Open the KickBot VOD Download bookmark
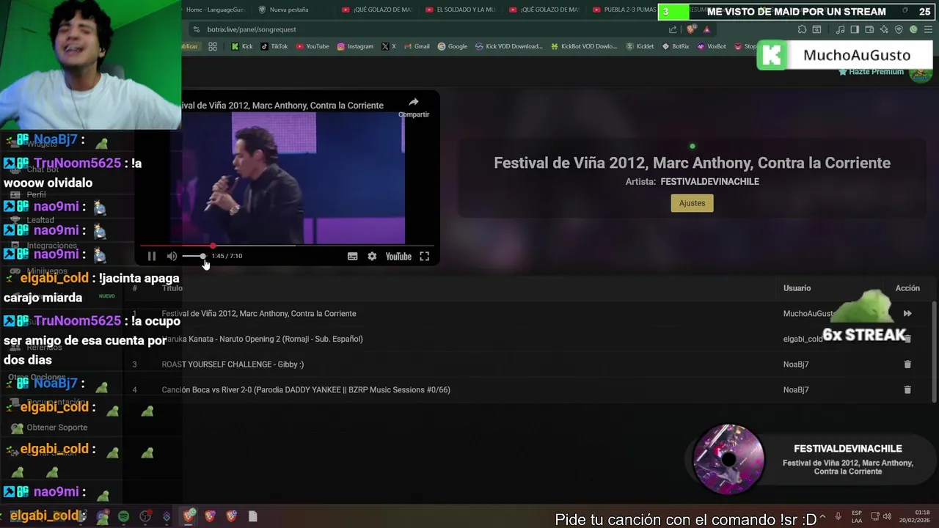Screen dimensions: 939x528 coord(584,46)
